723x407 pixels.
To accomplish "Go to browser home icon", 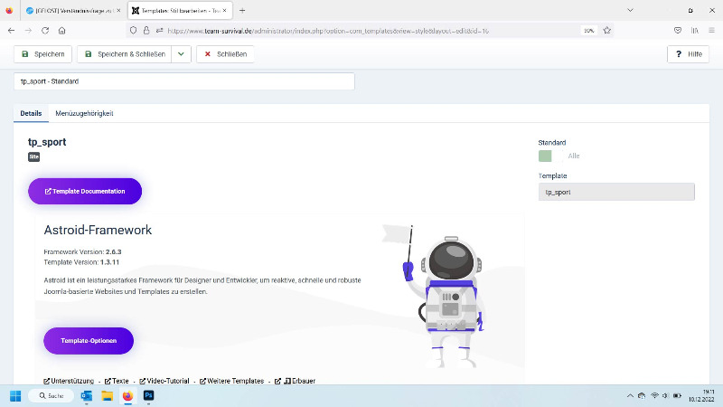I will click(61, 31).
